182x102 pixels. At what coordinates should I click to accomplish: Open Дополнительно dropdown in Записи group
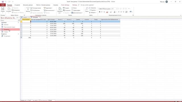pyautogui.click(x=77, y=13)
